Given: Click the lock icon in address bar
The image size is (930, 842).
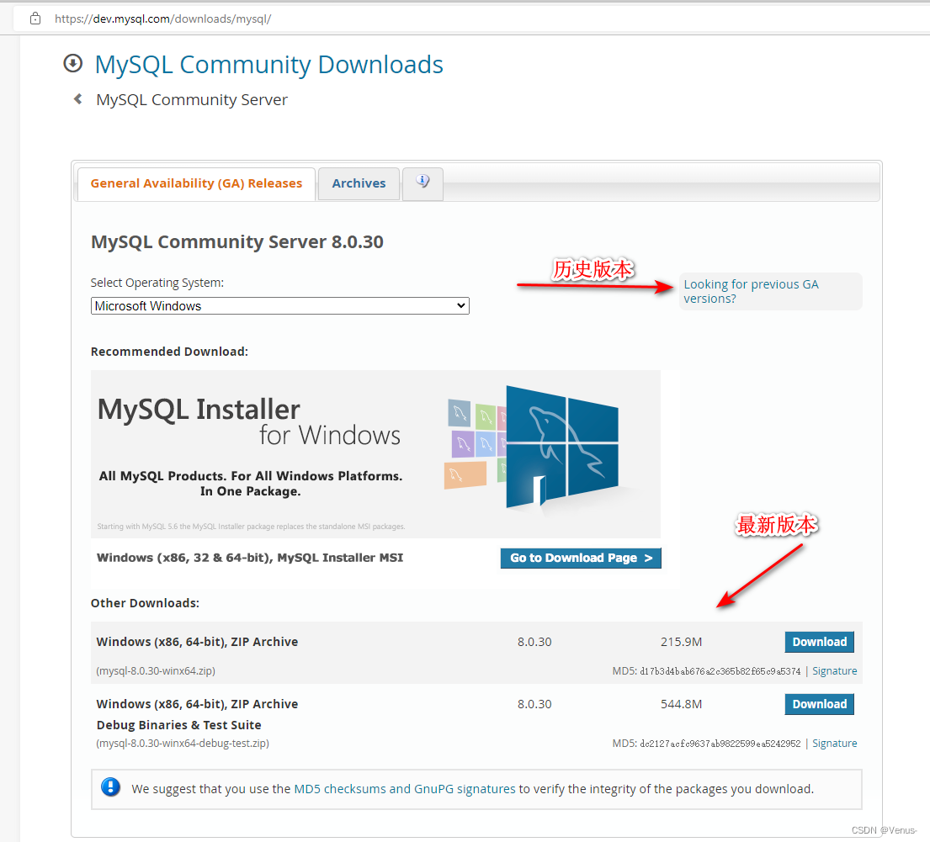Looking at the screenshot, I should point(35,19).
